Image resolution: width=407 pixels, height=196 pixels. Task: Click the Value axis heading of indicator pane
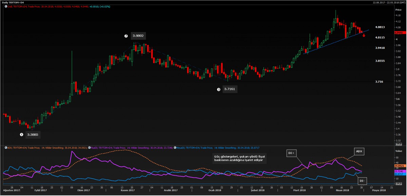click(x=399, y=151)
